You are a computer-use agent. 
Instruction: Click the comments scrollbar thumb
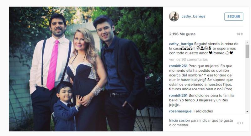(x=247, y=51)
